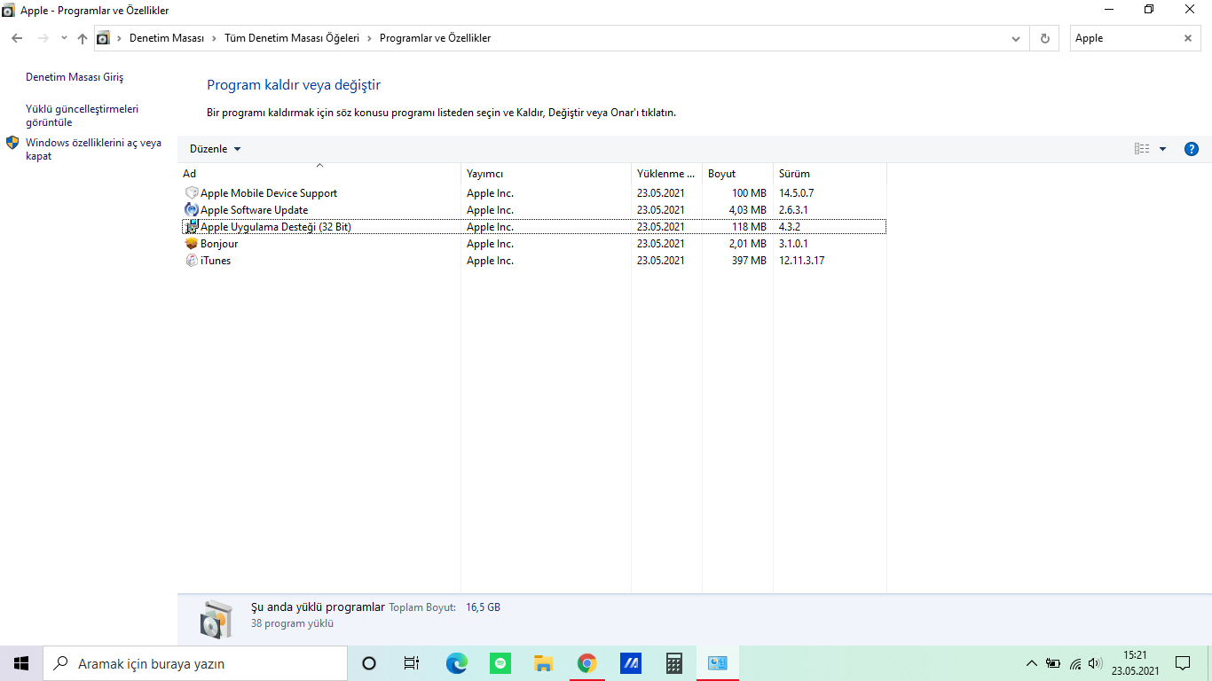Change the view using the view icon
1212x681 pixels.
pos(1142,149)
